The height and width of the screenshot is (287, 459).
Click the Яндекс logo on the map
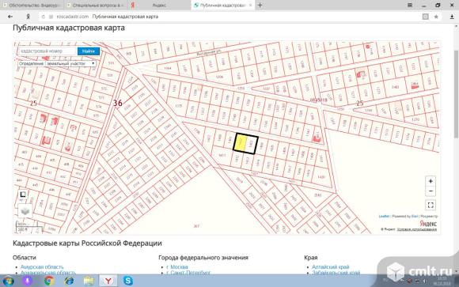coord(428,224)
